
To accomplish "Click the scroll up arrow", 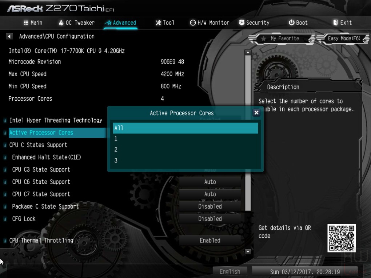I will (x=248, y=52).
